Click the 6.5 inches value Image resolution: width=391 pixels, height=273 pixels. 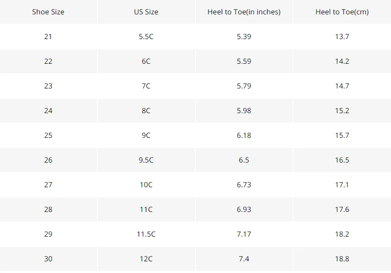tap(244, 160)
